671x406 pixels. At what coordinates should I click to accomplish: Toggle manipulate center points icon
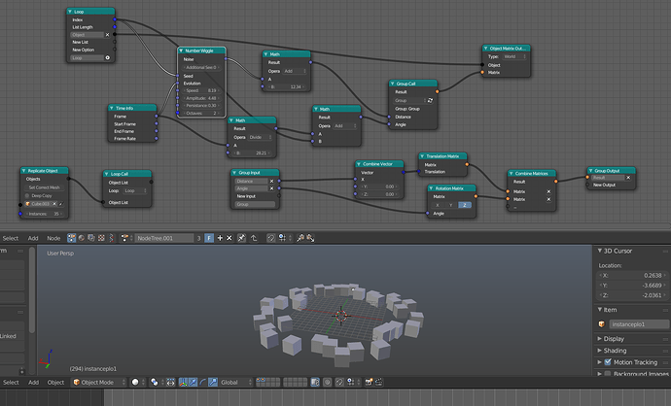pyautogui.click(x=170, y=382)
